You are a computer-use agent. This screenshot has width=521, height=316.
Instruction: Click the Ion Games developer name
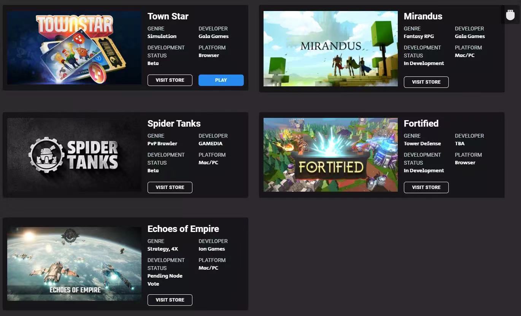[x=211, y=249]
